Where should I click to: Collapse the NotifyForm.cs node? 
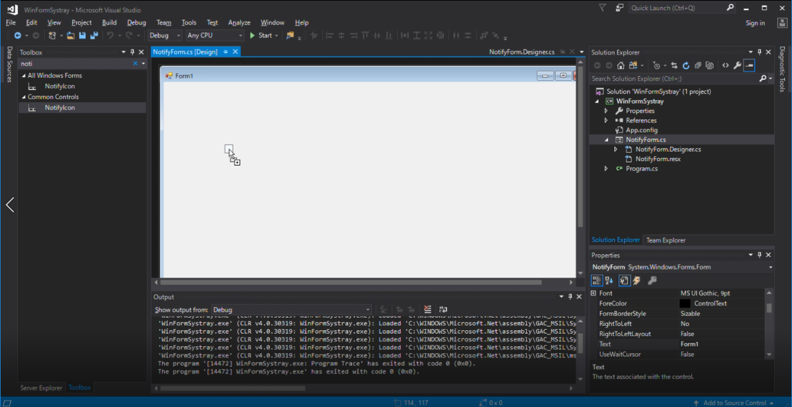coord(606,139)
